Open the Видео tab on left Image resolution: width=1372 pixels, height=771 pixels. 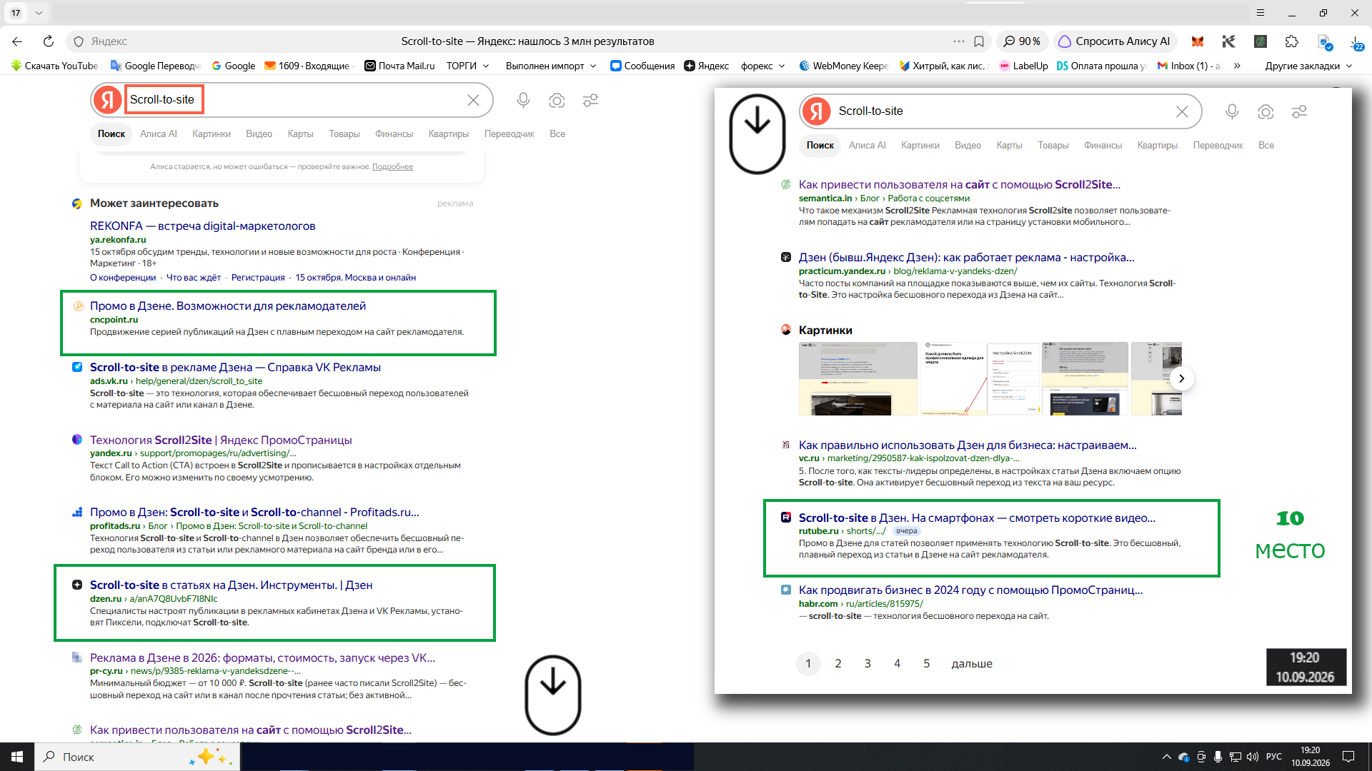coord(259,133)
